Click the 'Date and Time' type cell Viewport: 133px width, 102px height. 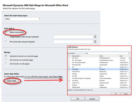tap(124, 78)
